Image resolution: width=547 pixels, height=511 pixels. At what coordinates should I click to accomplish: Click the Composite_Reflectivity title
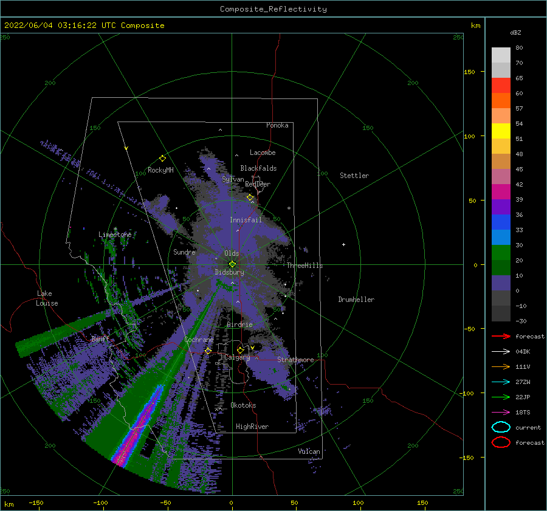[273, 9]
